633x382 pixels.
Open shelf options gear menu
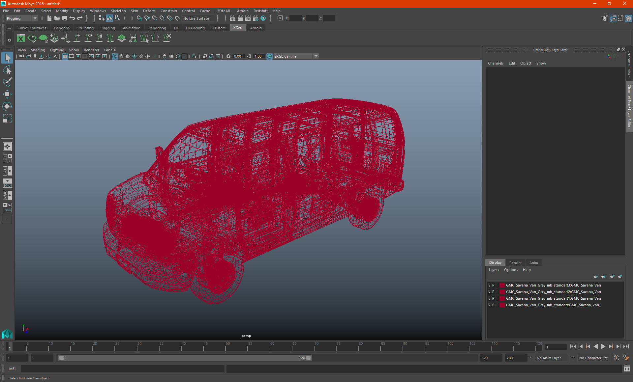click(x=9, y=40)
